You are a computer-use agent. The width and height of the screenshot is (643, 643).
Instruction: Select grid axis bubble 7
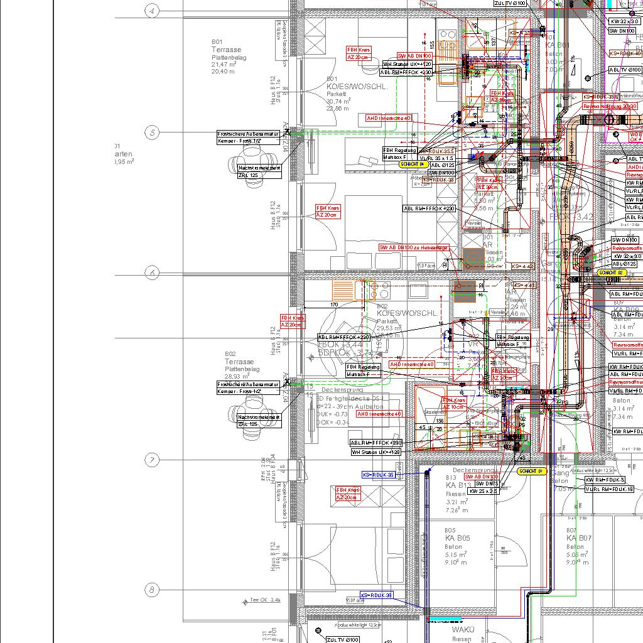pyautogui.click(x=151, y=460)
